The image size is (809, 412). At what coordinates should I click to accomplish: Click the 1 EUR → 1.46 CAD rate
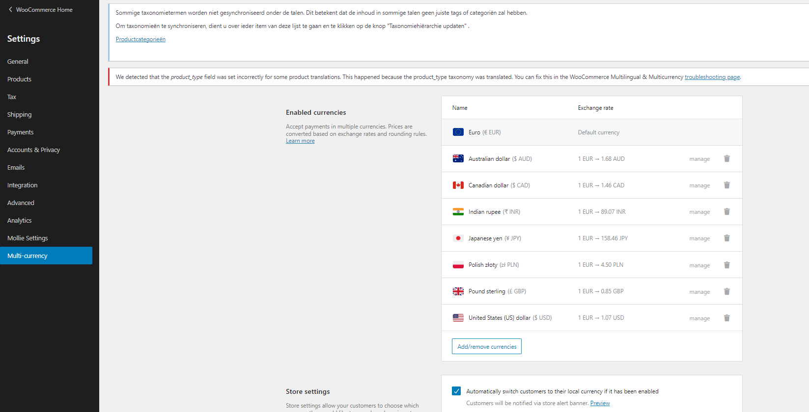(x=601, y=185)
